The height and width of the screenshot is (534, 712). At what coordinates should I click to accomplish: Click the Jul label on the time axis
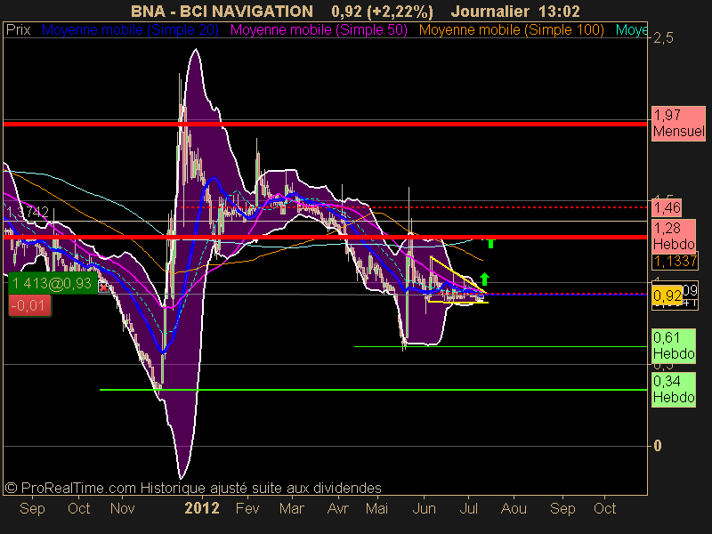pos(469,508)
